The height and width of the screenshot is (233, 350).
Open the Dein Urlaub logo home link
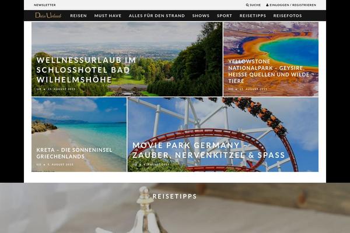(x=48, y=15)
